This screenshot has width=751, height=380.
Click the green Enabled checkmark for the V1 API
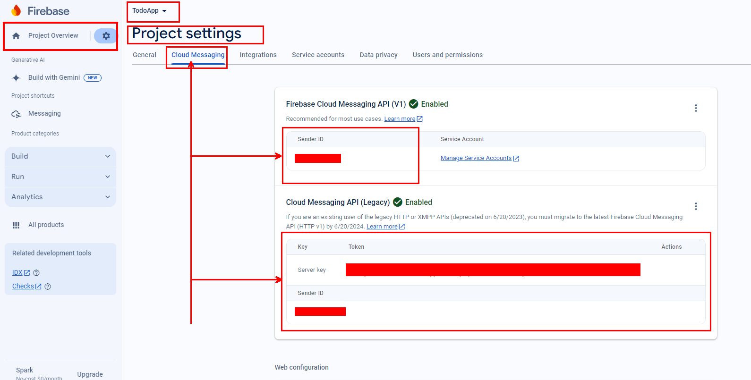[413, 104]
